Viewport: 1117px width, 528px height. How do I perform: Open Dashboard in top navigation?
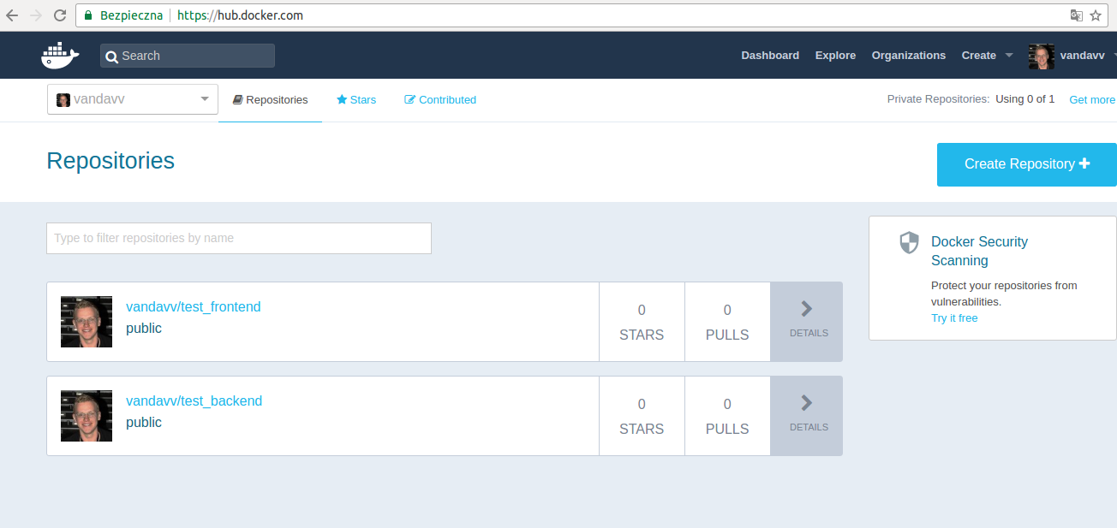[x=770, y=56]
